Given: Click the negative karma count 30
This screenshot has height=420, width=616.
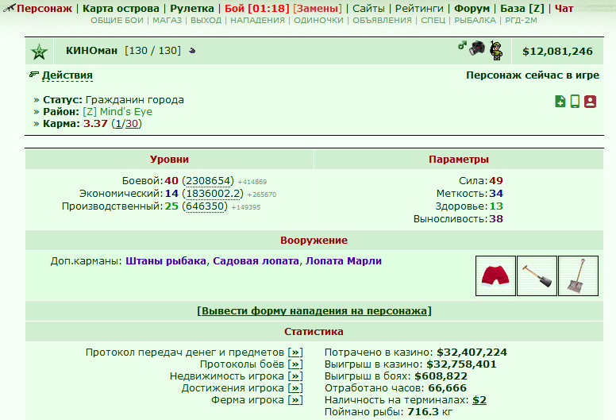Looking at the screenshot, I should (132, 124).
